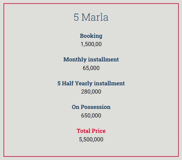
Task: Click the digit "5" in the heading
Action: point(76,17)
